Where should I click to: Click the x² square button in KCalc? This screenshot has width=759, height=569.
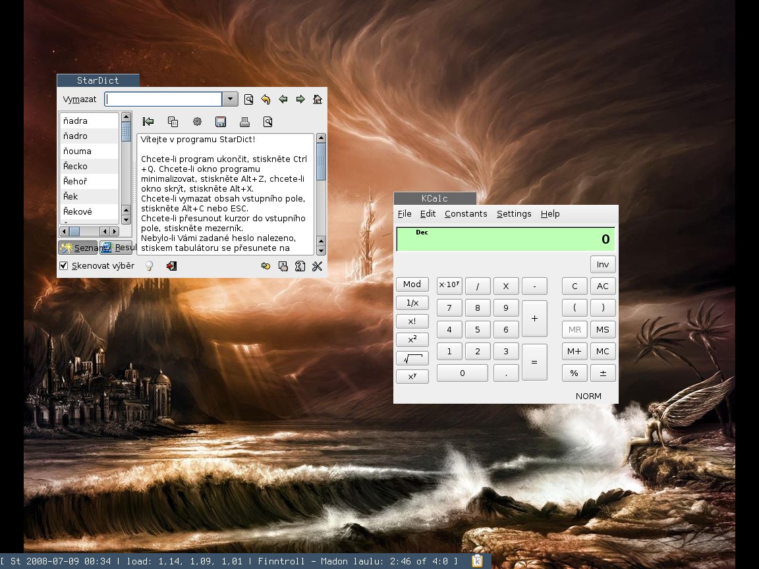(412, 340)
